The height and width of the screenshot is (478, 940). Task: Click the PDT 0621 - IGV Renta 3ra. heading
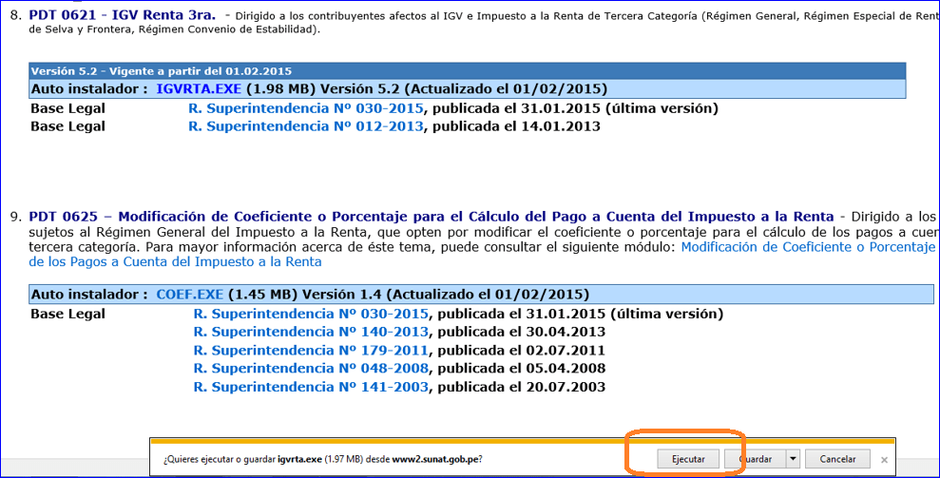123,15
